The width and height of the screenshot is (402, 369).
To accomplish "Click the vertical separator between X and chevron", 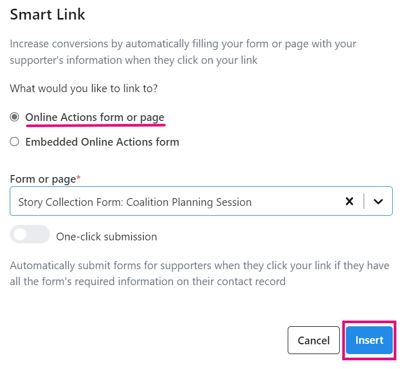I will point(364,201).
